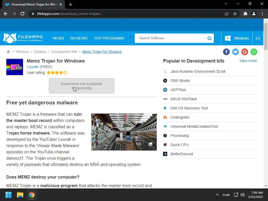Open the Windows Start button
The height and width of the screenshot is (201, 268).
pyautogui.click(x=8, y=195)
